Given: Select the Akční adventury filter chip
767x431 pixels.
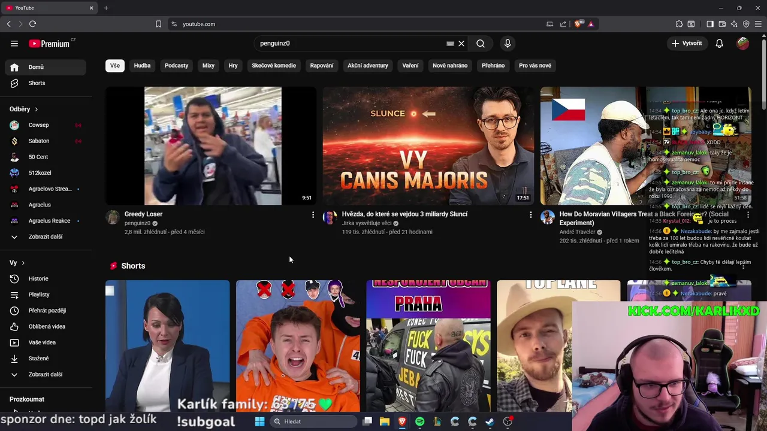Looking at the screenshot, I should coord(368,65).
